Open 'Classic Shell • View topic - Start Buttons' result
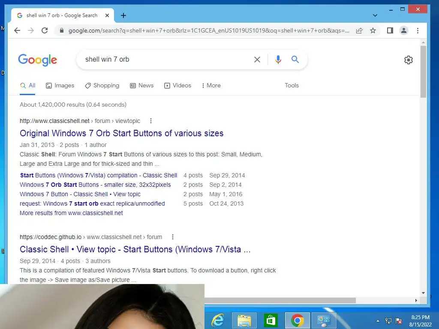Image resolution: width=439 pixels, height=329 pixels. [x=135, y=250]
